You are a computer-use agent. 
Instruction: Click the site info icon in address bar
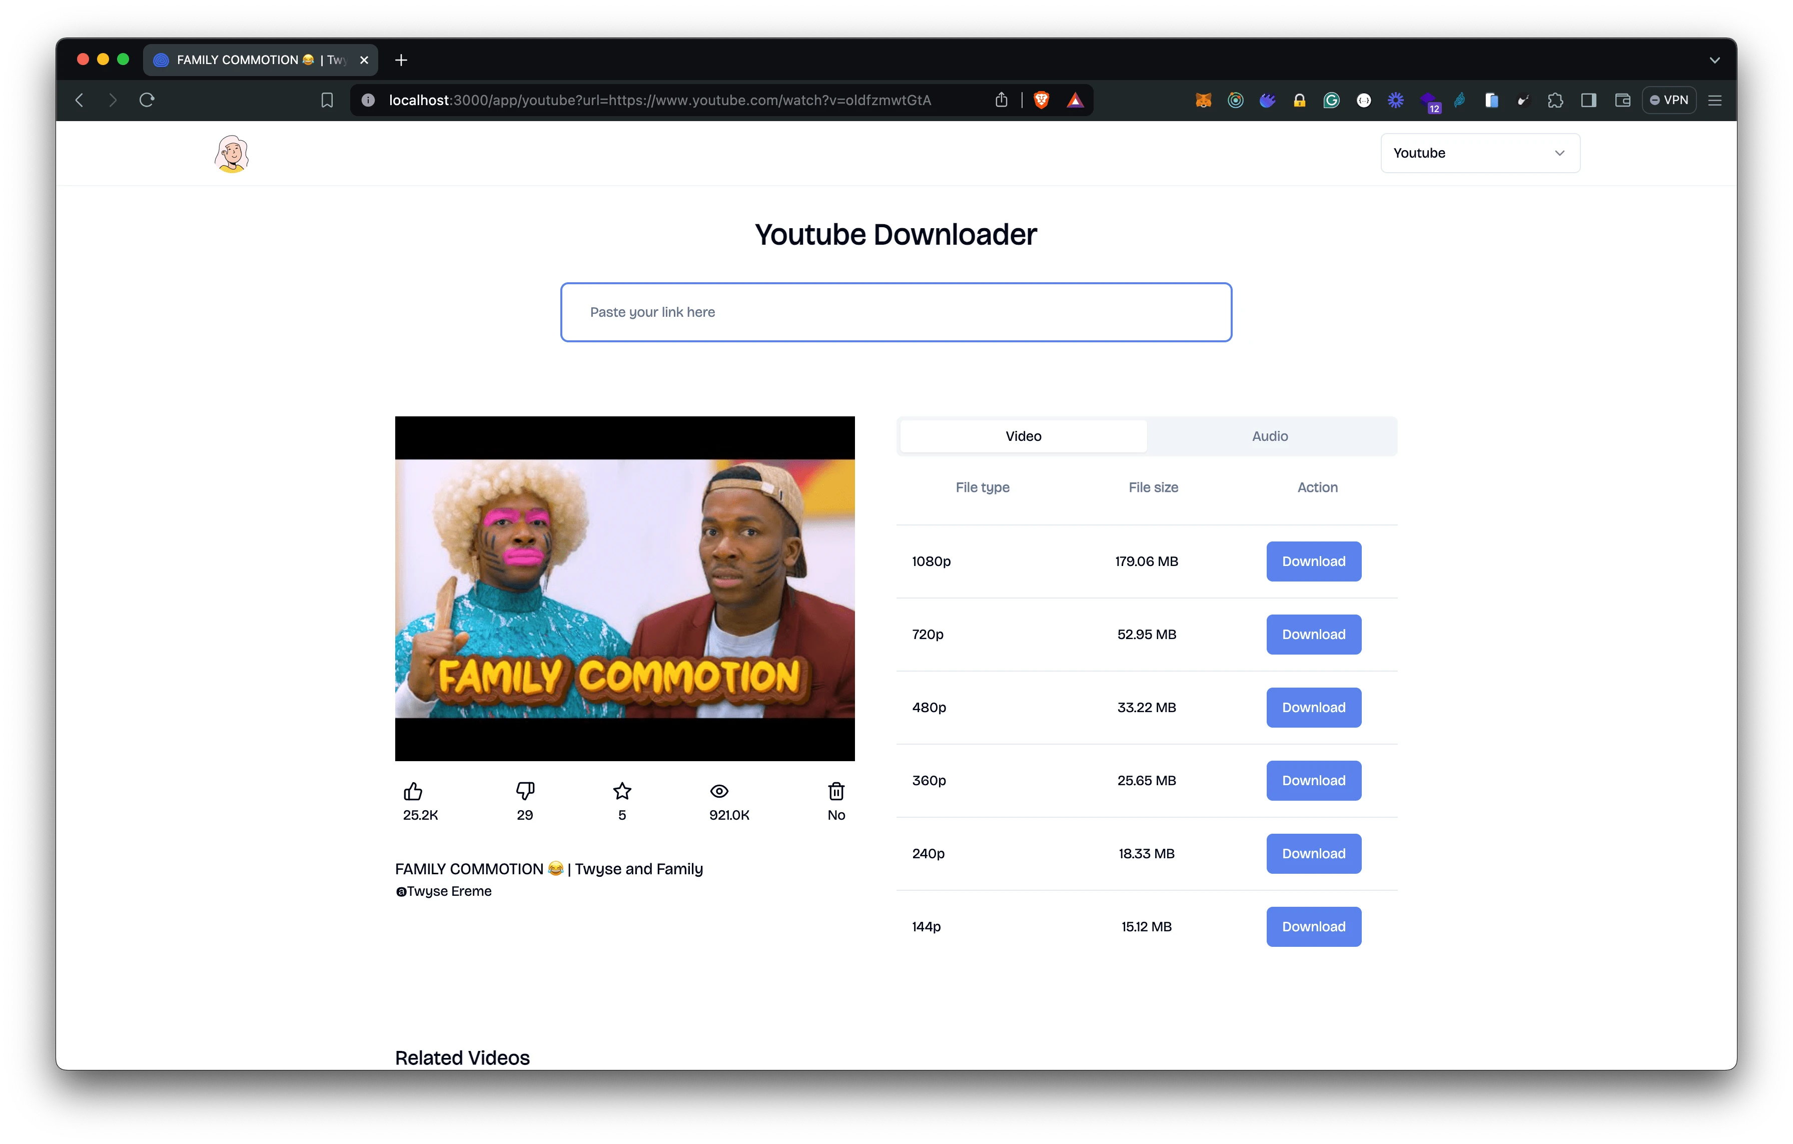(368, 100)
